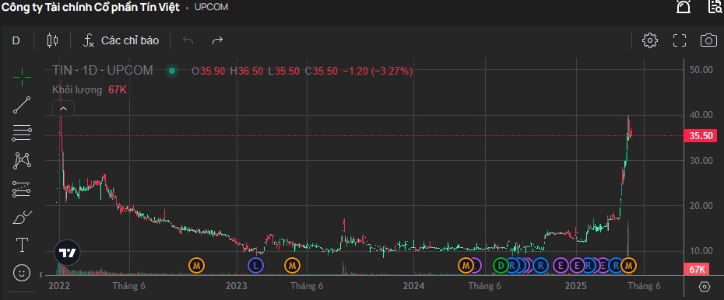Toggle fullscreen chart mode
Image resolution: width=724 pixels, height=300 pixels.
(x=679, y=40)
